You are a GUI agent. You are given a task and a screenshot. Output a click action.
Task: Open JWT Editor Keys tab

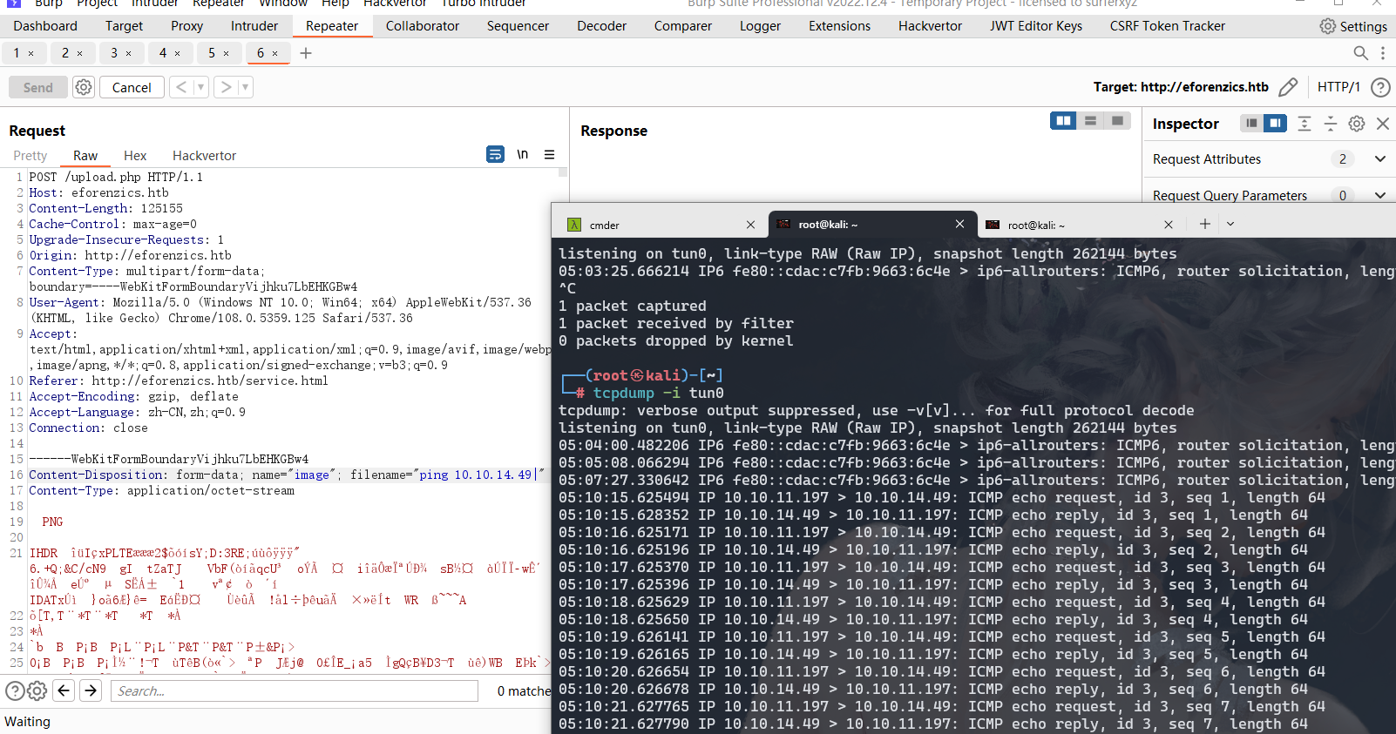coord(1036,26)
